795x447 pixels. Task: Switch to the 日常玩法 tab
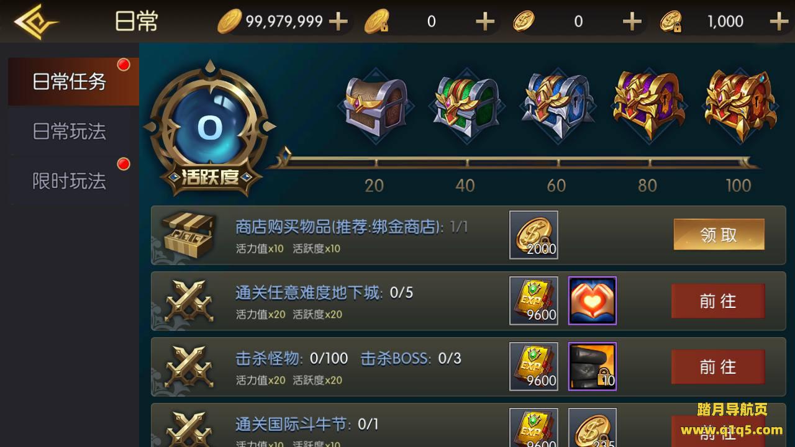pyautogui.click(x=70, y=131)
